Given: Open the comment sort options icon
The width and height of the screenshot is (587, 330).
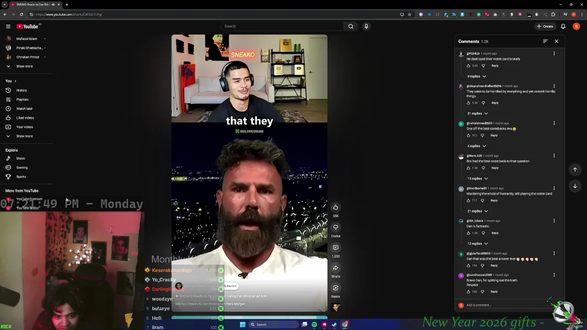Looking at the screenshot, I should point(545,41).
